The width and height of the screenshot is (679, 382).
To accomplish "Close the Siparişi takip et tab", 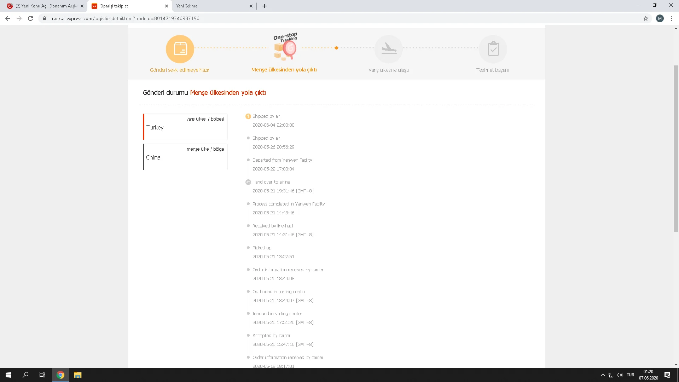I will 167,6.
